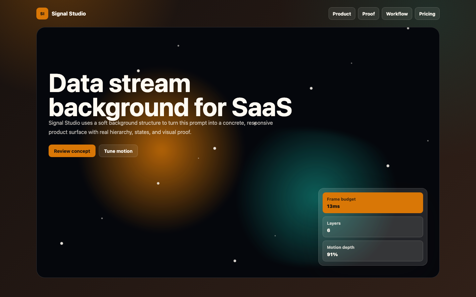
Task: Click the orange SI logo icon
Action: pyautogui.click(x=42, y=14)
